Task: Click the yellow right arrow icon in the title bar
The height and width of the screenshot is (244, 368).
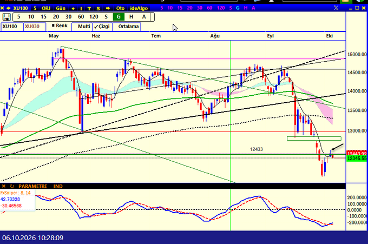Action: [x=108, y=8]
